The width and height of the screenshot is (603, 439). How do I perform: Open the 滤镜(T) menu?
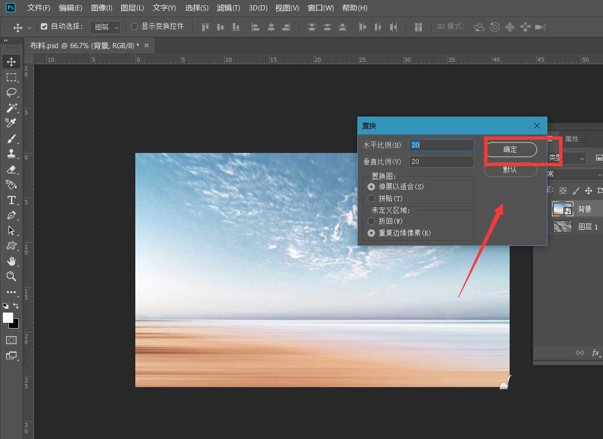(x=228, y=8)
